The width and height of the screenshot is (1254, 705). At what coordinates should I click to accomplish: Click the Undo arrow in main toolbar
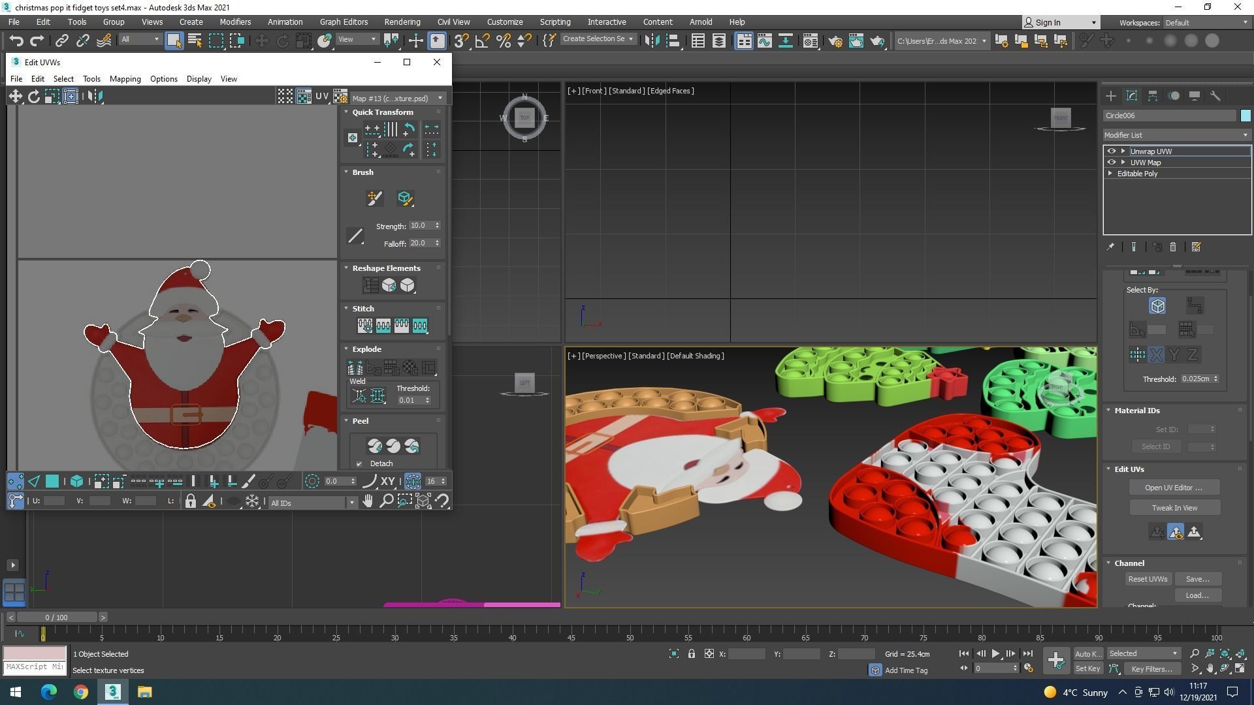16,40
